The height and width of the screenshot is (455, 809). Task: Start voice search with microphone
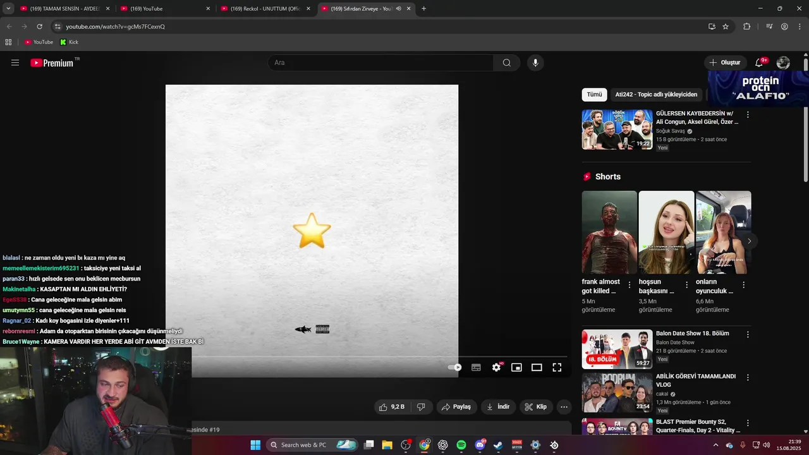(535, 63)
